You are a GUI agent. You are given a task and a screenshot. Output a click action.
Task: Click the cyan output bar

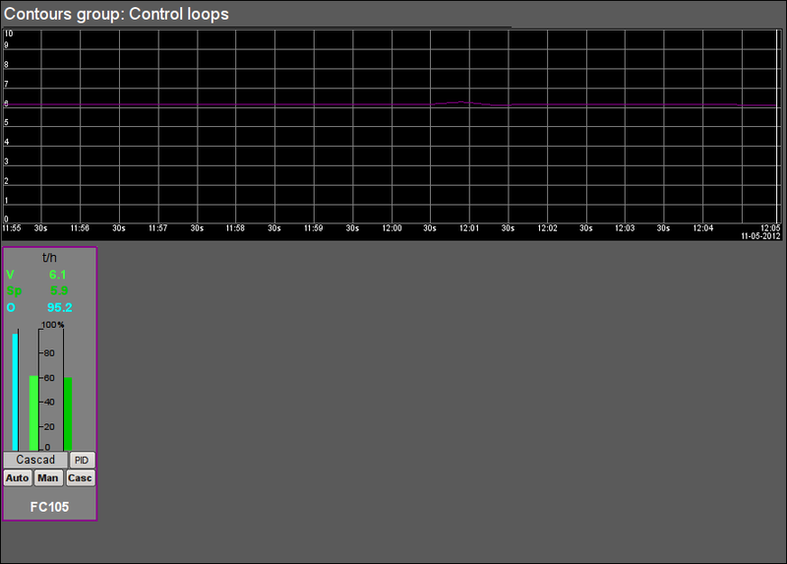tap(15, 392)
